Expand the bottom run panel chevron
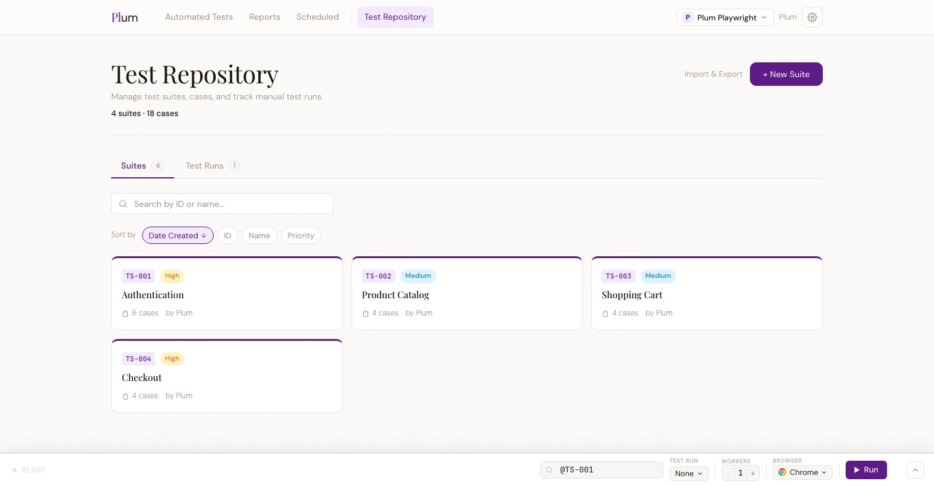 pos(915,470)
